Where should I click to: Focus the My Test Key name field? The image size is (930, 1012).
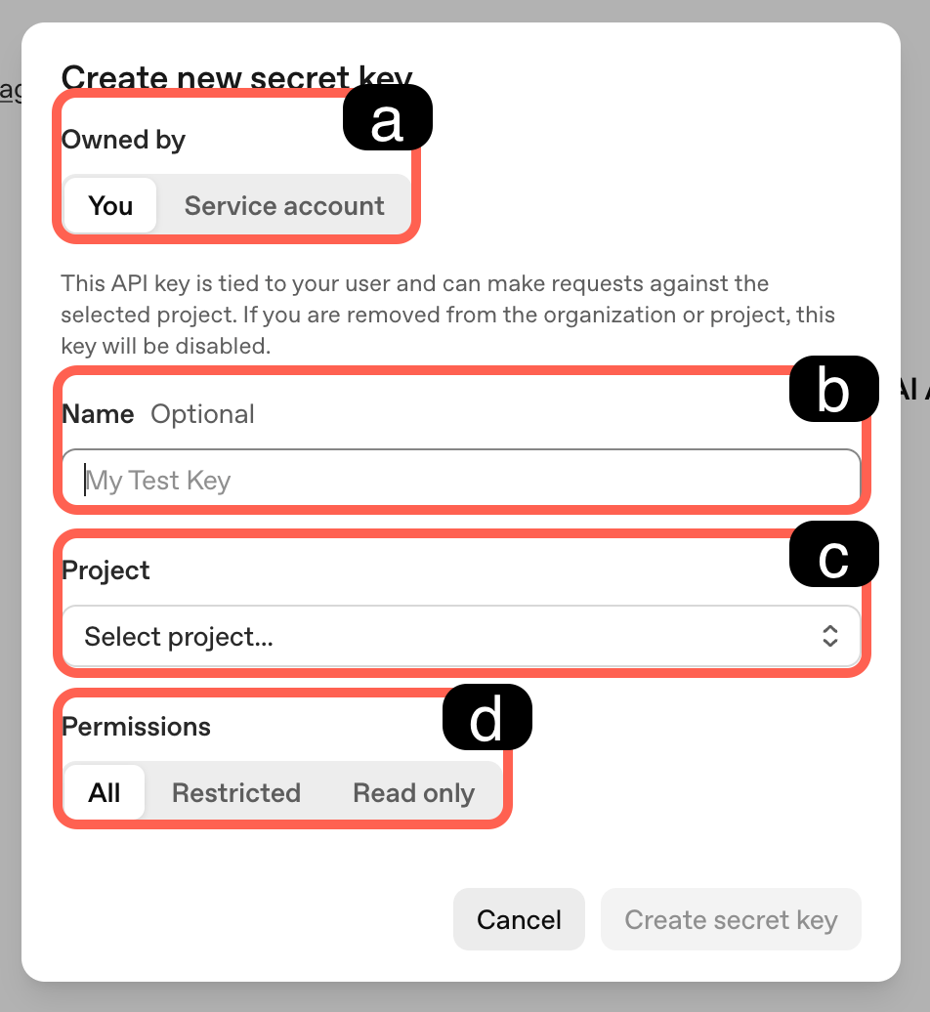click(x=461, y=481)
